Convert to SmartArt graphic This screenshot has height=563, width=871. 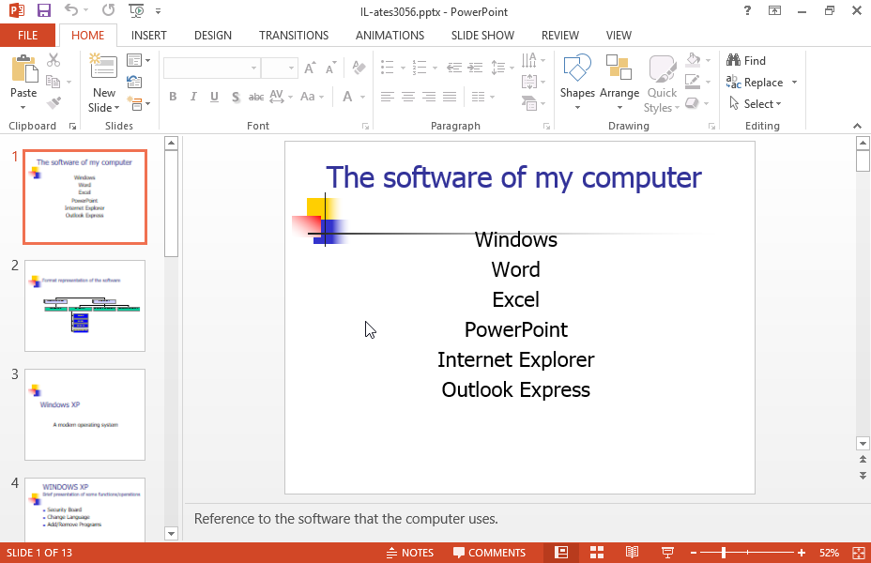tap(533, 103)
